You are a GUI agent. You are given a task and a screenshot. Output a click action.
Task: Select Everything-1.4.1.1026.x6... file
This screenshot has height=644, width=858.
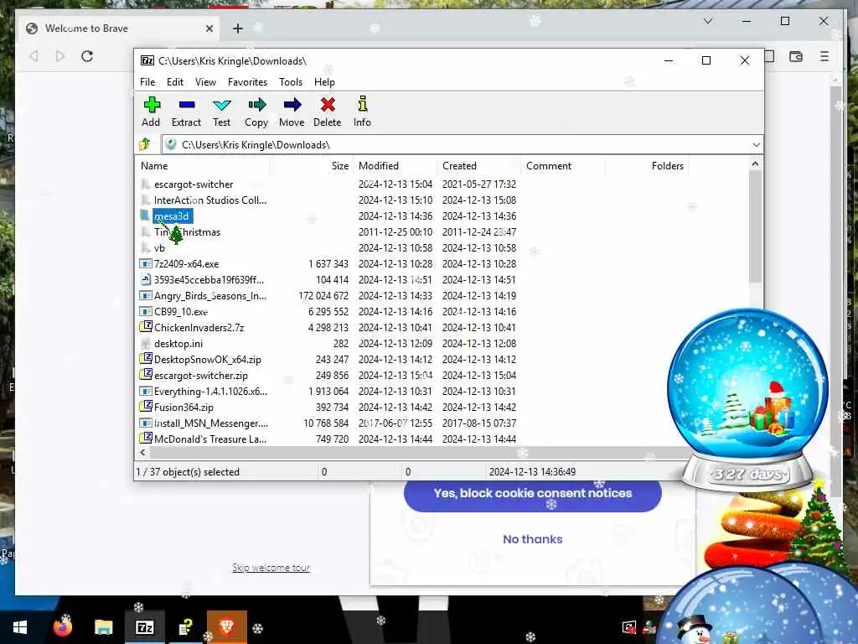pos(210,392)
